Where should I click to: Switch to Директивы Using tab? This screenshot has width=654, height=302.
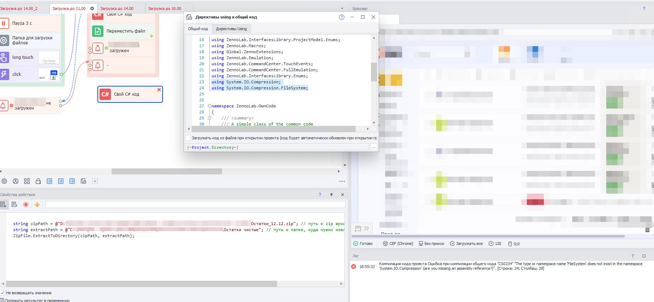click(x=231, y=29)
